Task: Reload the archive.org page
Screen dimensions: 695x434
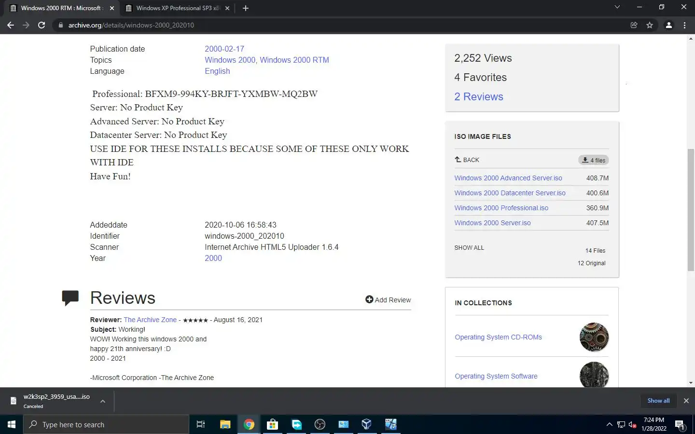Action: [x=42, y=25]
